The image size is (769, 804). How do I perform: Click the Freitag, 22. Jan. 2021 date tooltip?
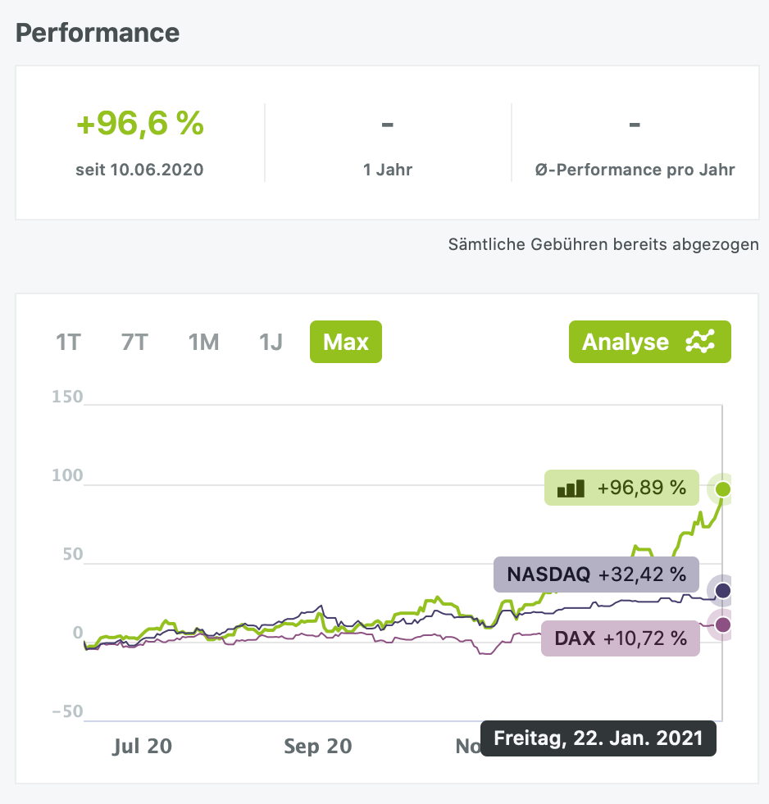(598, 738)
